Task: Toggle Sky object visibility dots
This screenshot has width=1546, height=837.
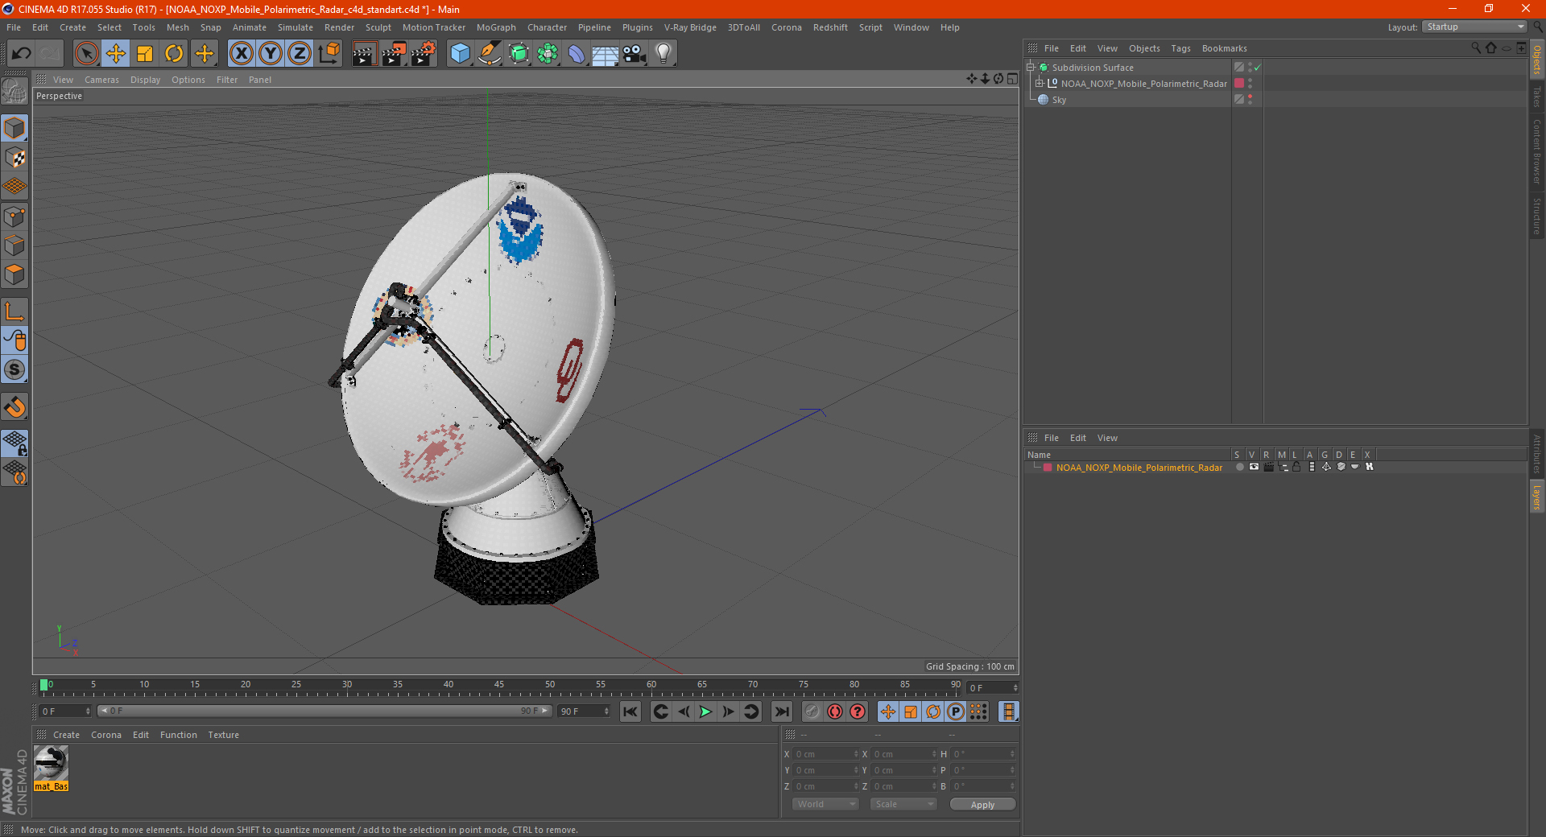Action: pos(1250,100)
